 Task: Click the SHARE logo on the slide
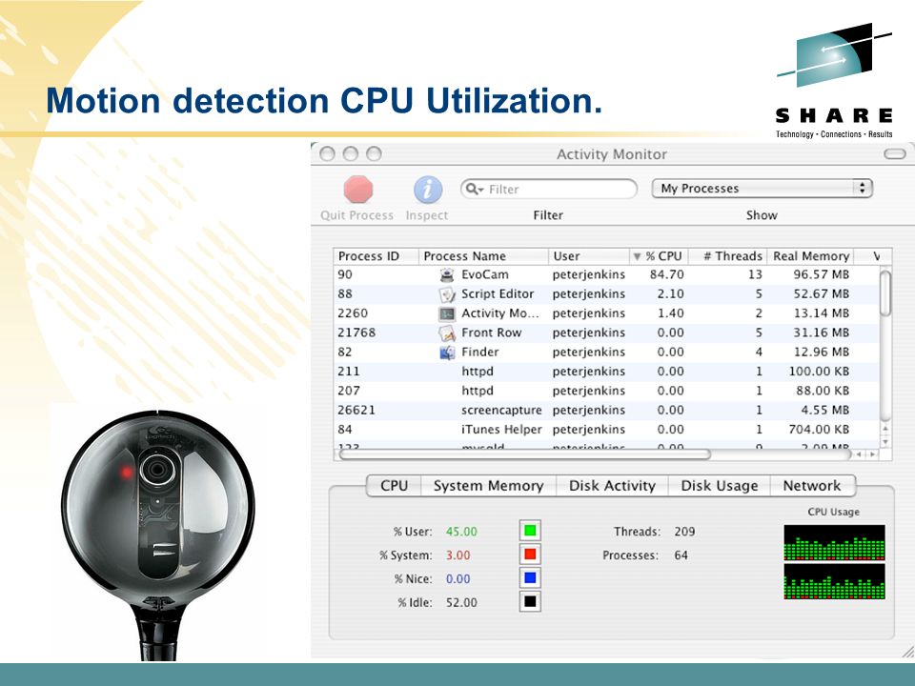[x=834, y=82]
